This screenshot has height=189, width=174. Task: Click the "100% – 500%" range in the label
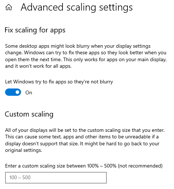pyautogui.click(x=102, y=166)
